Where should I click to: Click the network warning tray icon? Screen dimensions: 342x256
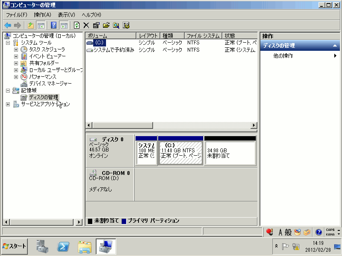pos(296,246)
